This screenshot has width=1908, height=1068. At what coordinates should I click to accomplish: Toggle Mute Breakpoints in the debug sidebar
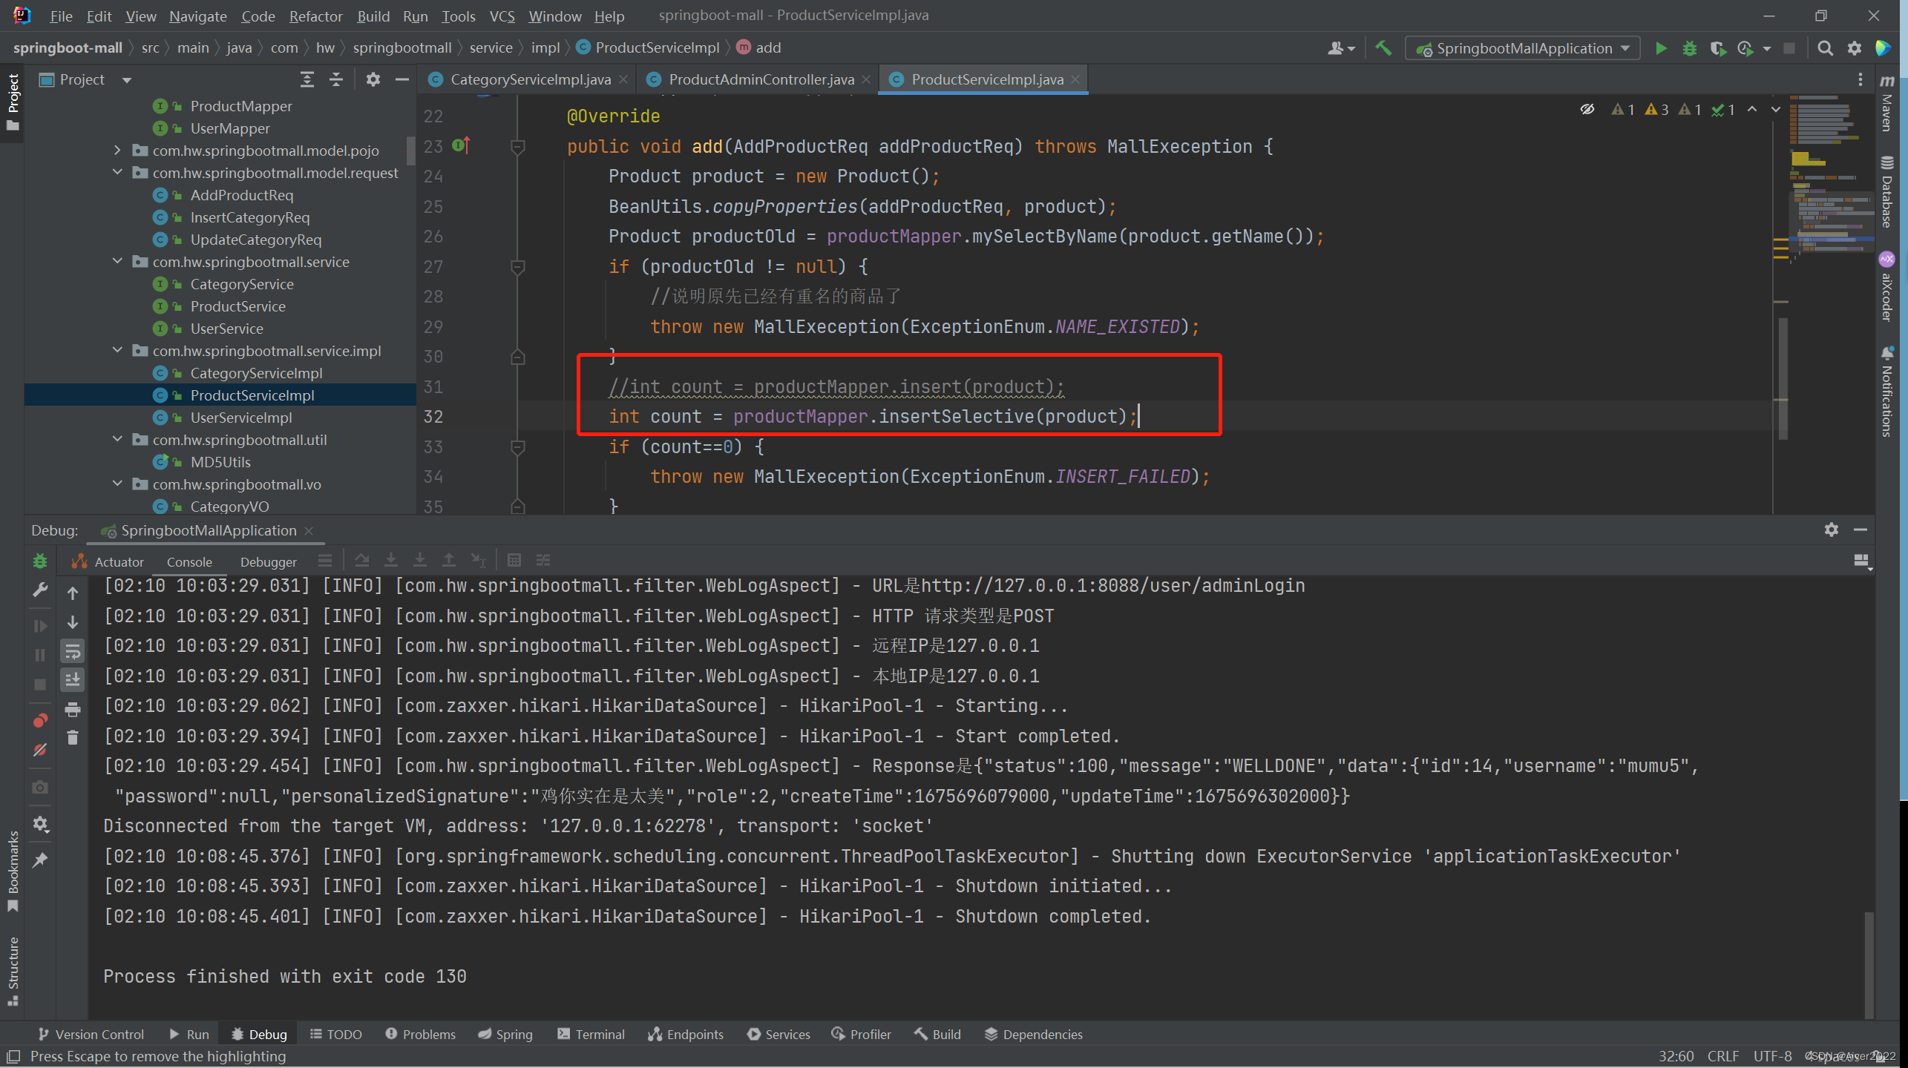40,751
